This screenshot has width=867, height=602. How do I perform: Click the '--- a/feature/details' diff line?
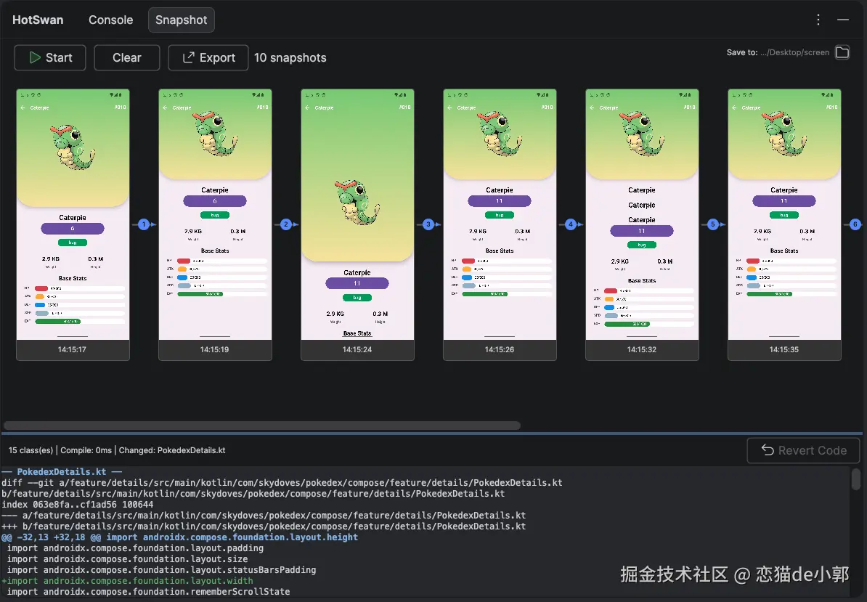264,515
